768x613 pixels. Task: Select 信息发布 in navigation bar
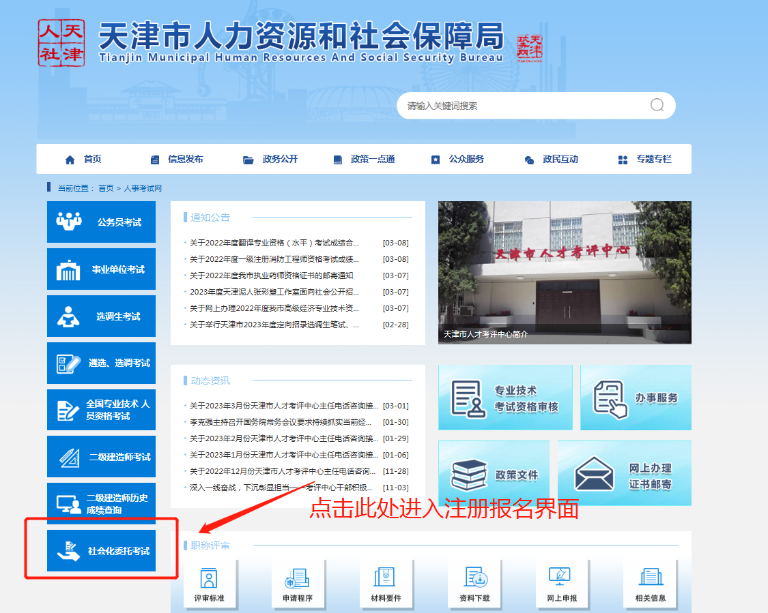point(177,160)
